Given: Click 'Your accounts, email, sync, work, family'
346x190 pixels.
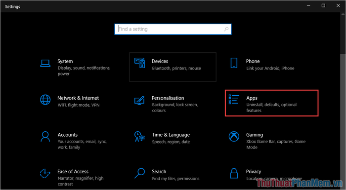Looking at the screenshot, I should tap(83, 145).
